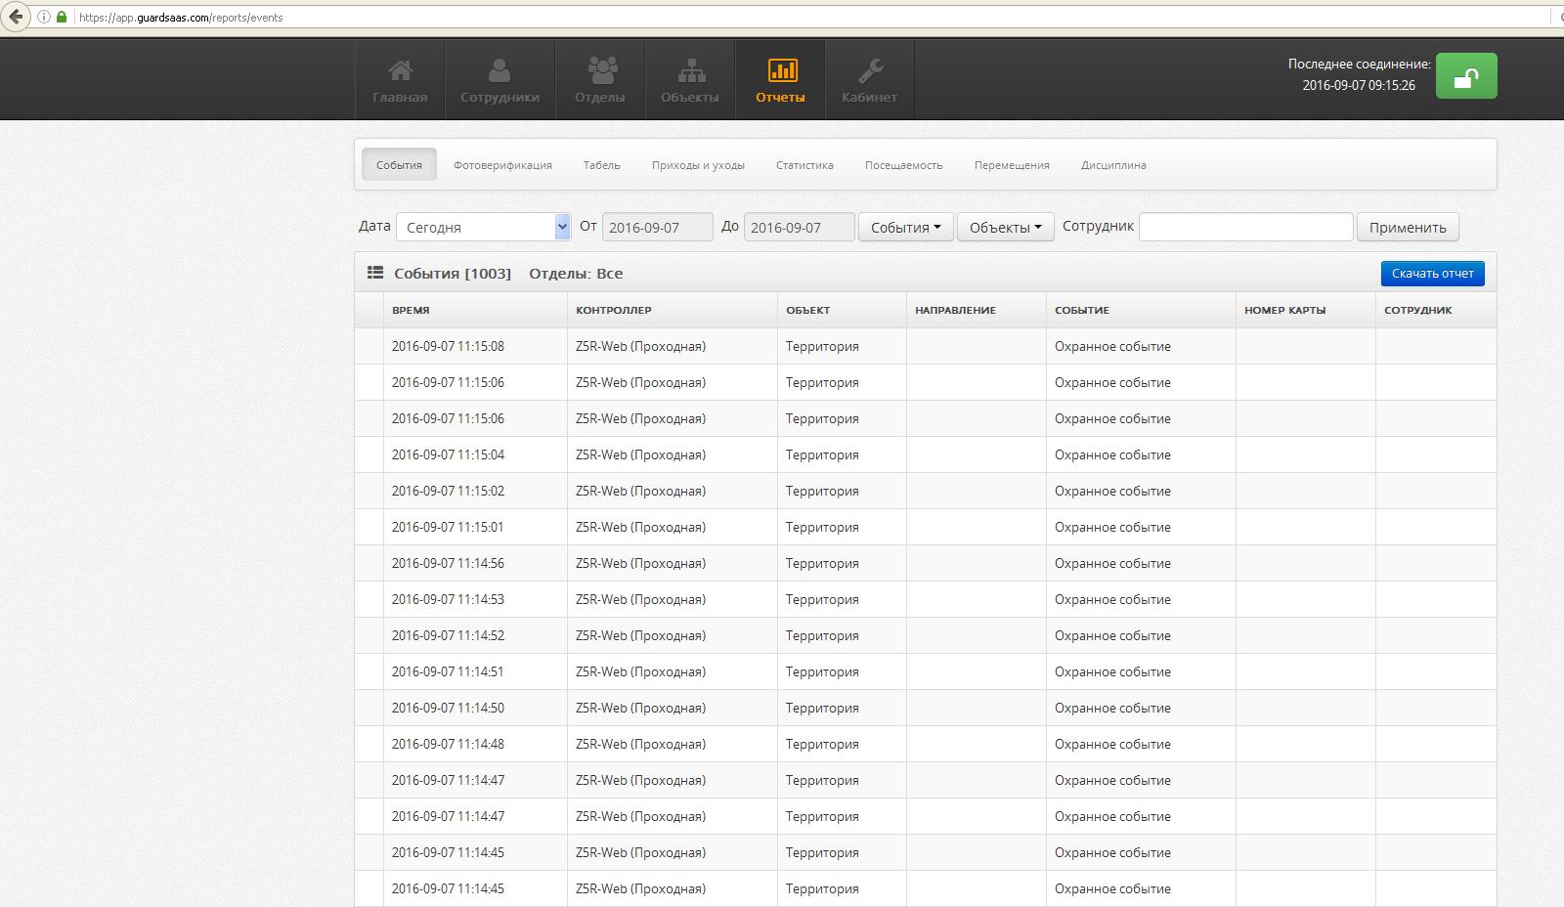Open the Перемещения tab
Image resolution: width=1564 pixels, height=907 pixels.
(1012, 165)
